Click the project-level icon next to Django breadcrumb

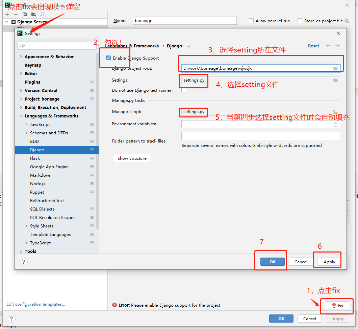(188, 46)
